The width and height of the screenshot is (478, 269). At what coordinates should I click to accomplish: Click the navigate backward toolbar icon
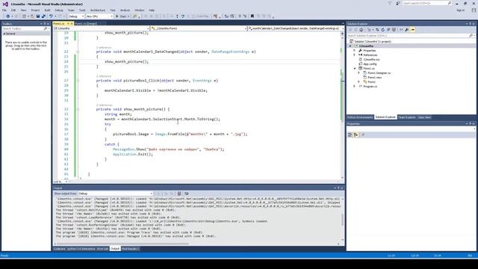[x=7, y=16]
